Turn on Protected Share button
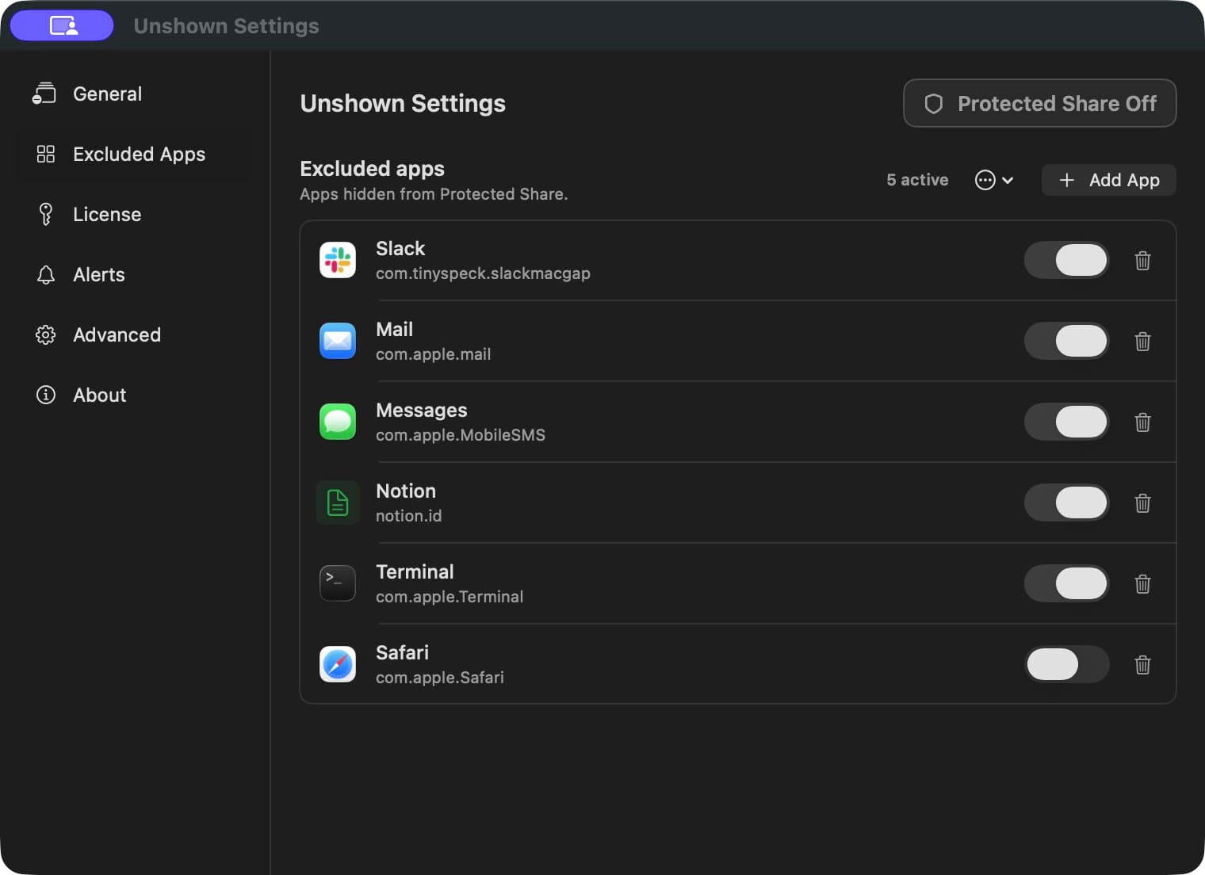This screenshot has width=1205, height=875. coord(1039,103)
